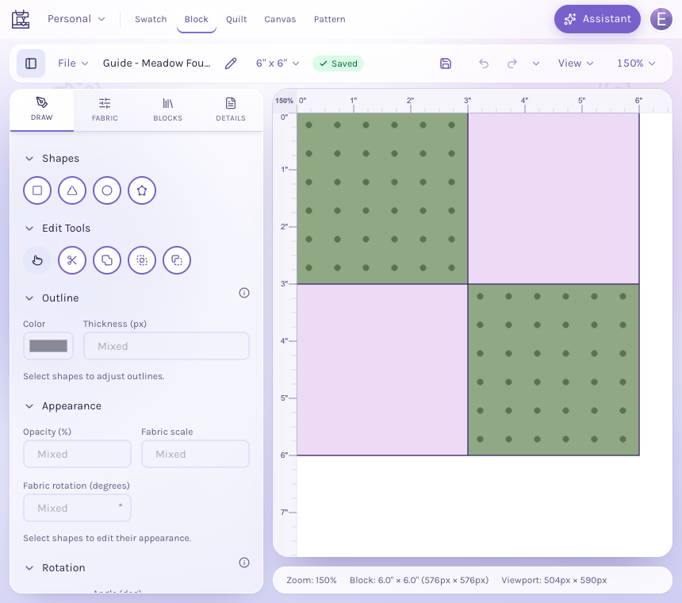682x603 pixels.
Task: Click the dashed-square gear edit tool
Action: pos(142,260)
